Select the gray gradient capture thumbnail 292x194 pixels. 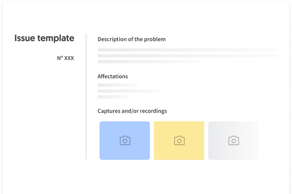(234, 140)
